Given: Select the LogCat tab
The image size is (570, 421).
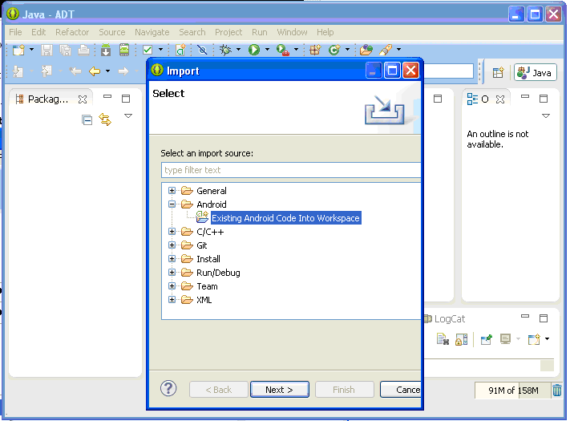Looking at the screenshot, I should coord(445,319).
